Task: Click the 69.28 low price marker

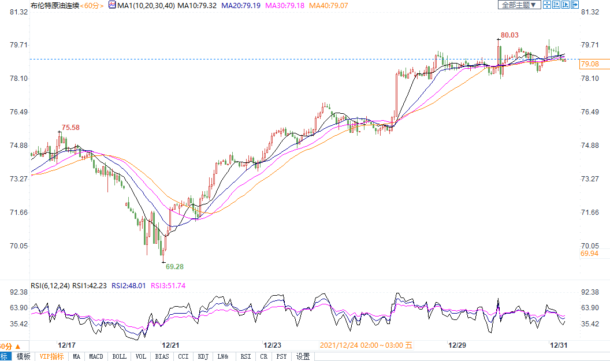Action: pyautogui.click(x=174, y=267)
